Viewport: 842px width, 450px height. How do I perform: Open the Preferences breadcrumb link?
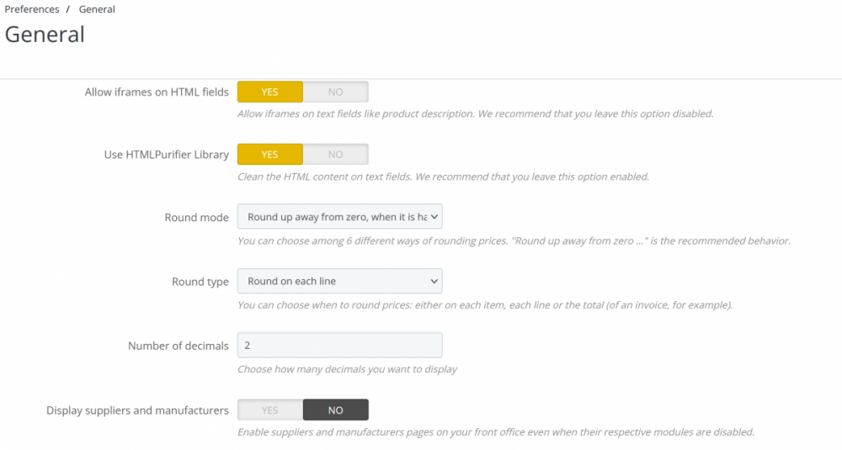tap(32, 9)
